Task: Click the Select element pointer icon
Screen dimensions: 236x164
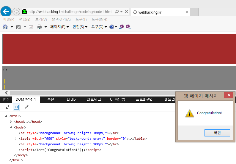Action: pyautogui.click(x=6, y=107)
